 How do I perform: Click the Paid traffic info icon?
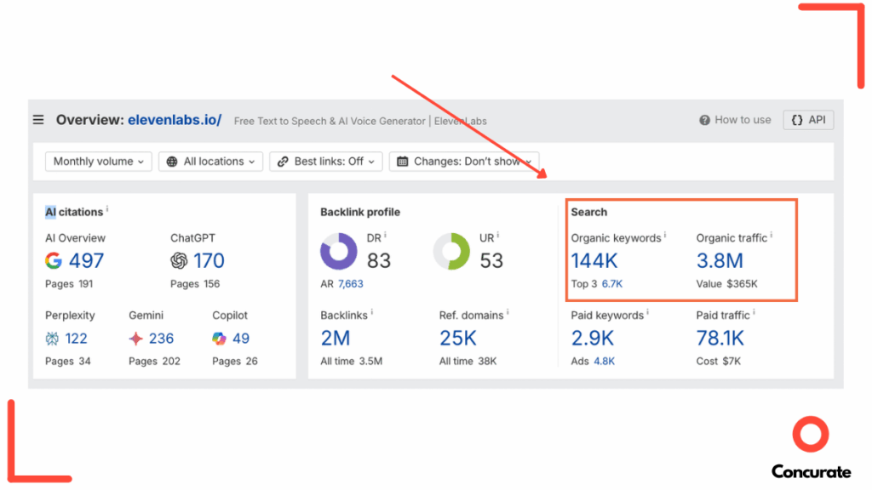[x=754, y=313]
